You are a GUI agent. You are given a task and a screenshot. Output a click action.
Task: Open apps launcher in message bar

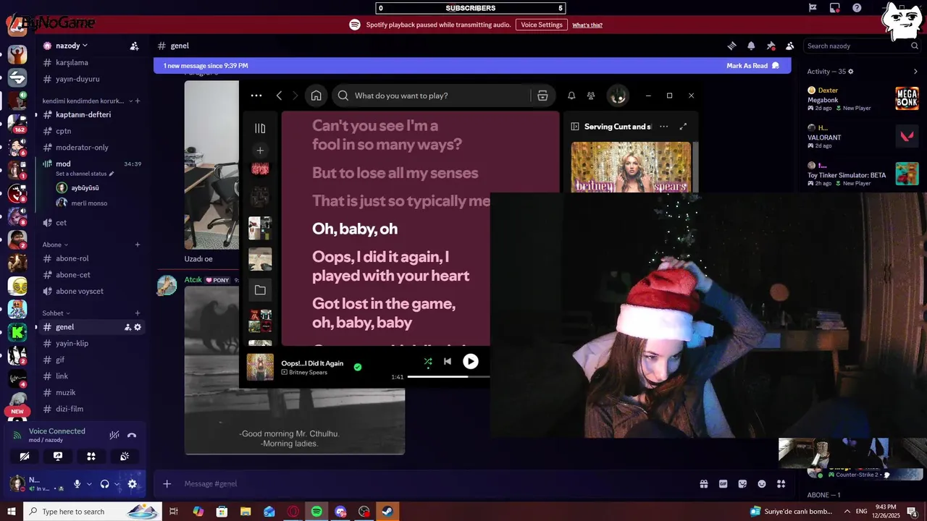click(x=781, y=484)
